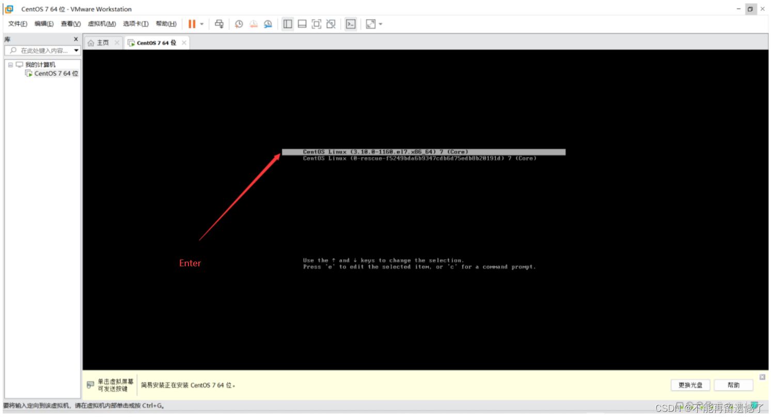
Task: Click the stretch guest display icon
Action: click(370, 24)
